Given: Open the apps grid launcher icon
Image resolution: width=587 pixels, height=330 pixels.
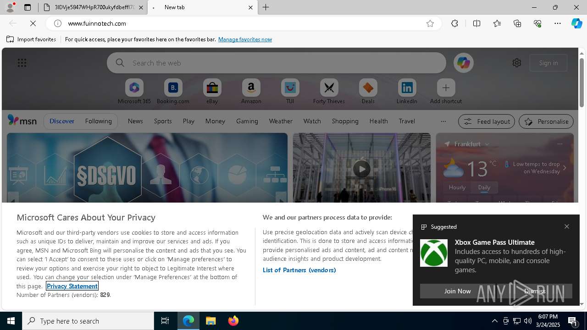Looking at the screenshot, I should (x=22, y=63).
